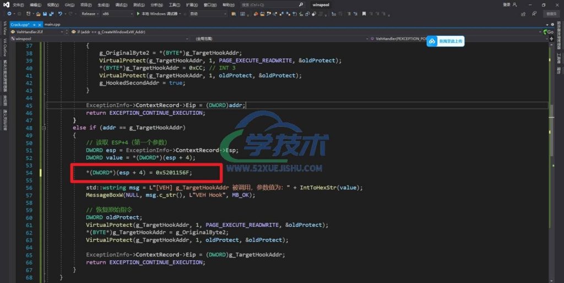Click the navigate back arrow icon
This screenshot has width=564, height=283.
pyautogui.click(x=10, y=13)
